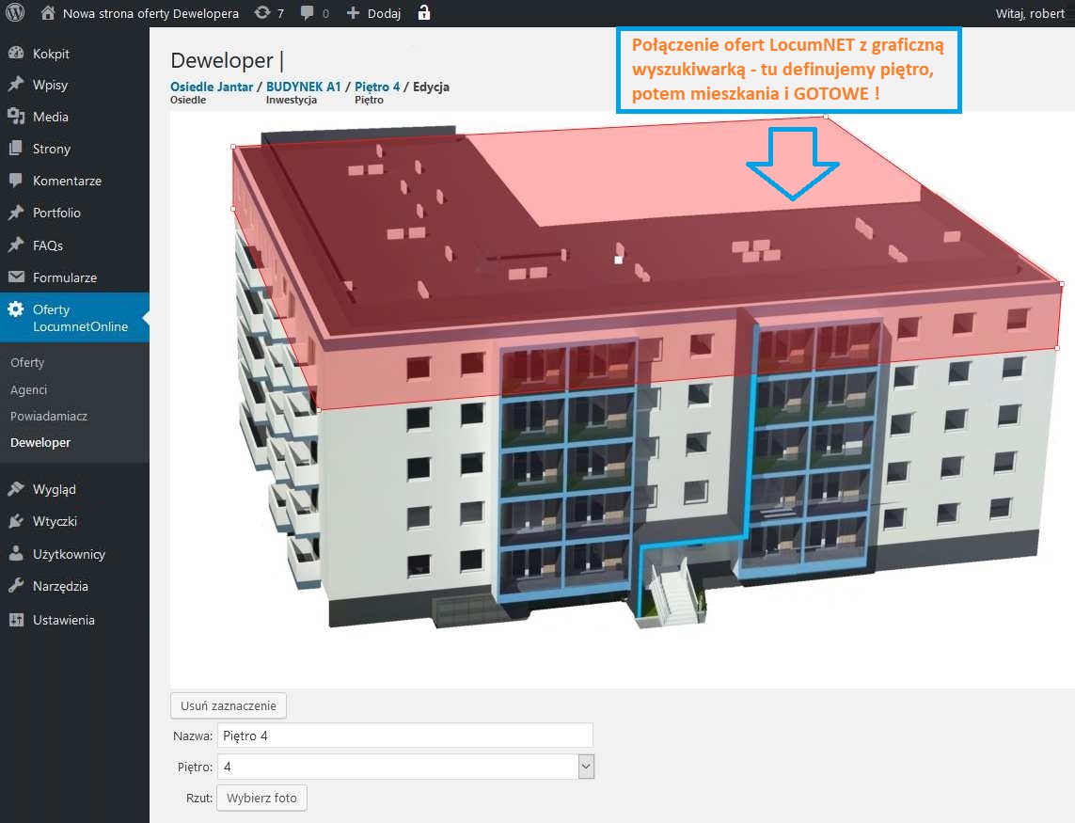1075x823 pixels.
Task: Open Ustawienia settings in sidebar
Action: click(x=63, y=620)
